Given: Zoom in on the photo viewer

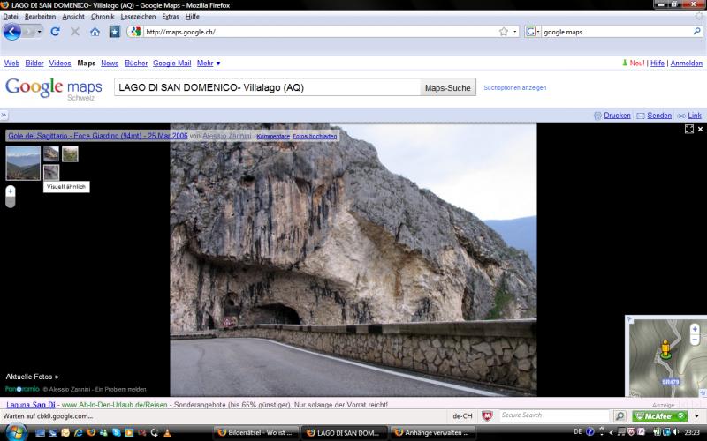Looking at the screenshot, I should (11, 191).
